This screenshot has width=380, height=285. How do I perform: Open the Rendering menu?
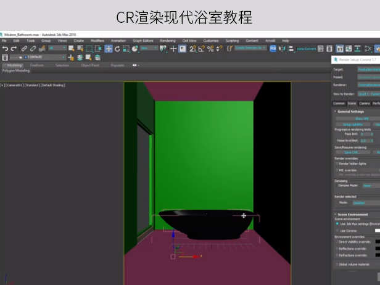(168, 41)
